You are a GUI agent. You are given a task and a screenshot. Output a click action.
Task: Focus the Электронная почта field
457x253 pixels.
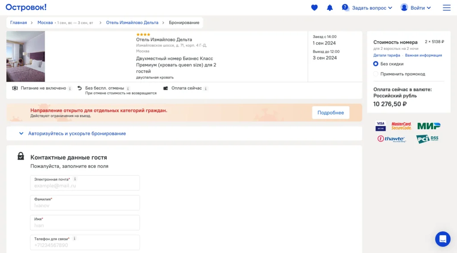click(85, 183)
